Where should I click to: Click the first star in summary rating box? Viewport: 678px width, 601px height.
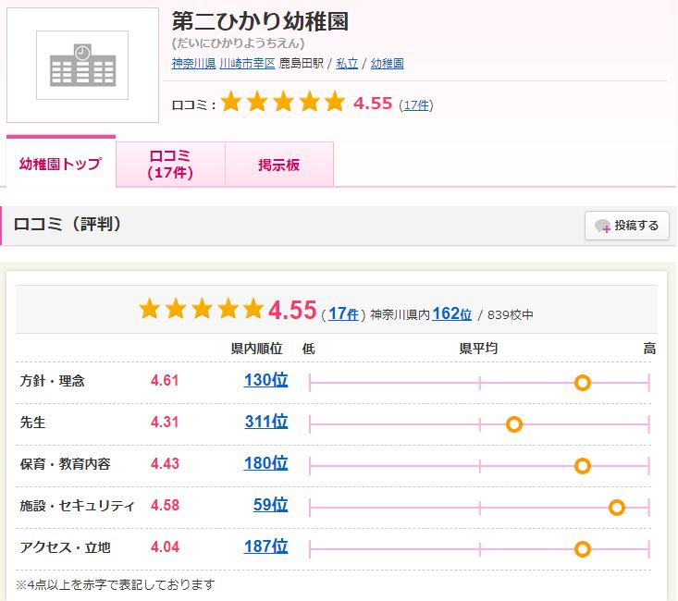150,309
